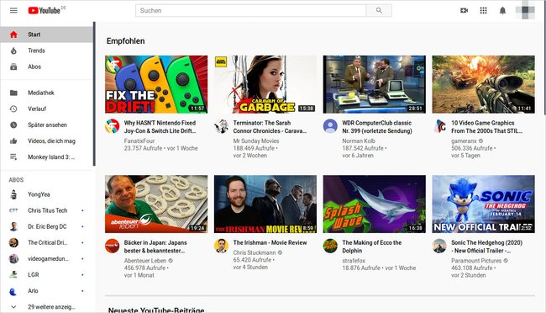Open Arlo channel subscription
The height and width of the screenshot is (313, 546).
point(47,290)
